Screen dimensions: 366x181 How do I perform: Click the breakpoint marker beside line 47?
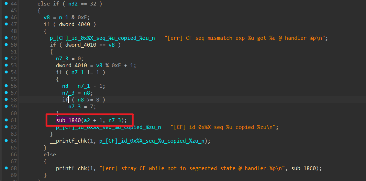tap(7, 24)
